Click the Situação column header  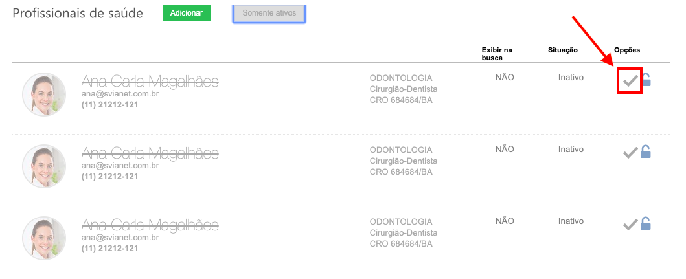point(563,50)
